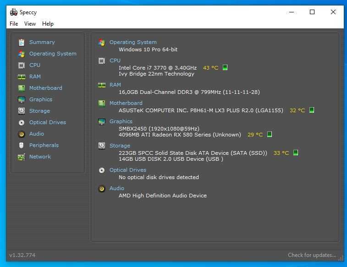Open the Motherboard sidebar section
347x267 pixels.
(46, 88)
